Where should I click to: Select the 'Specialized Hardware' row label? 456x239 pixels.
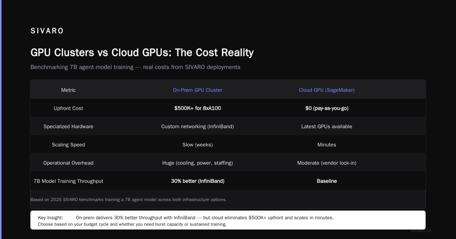point(68,126)
